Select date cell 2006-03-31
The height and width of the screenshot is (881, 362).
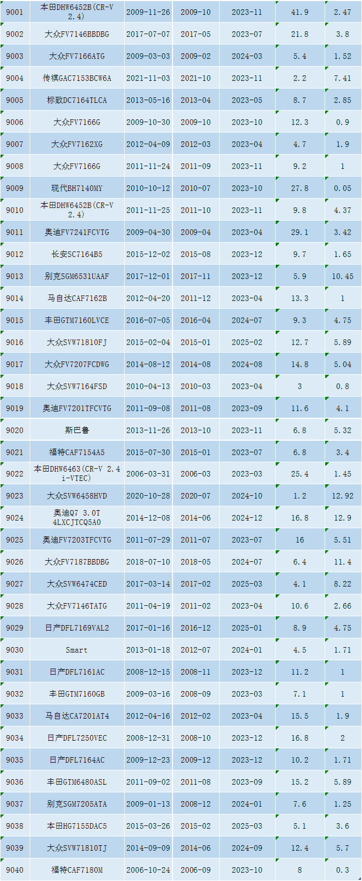pos(148,474)
